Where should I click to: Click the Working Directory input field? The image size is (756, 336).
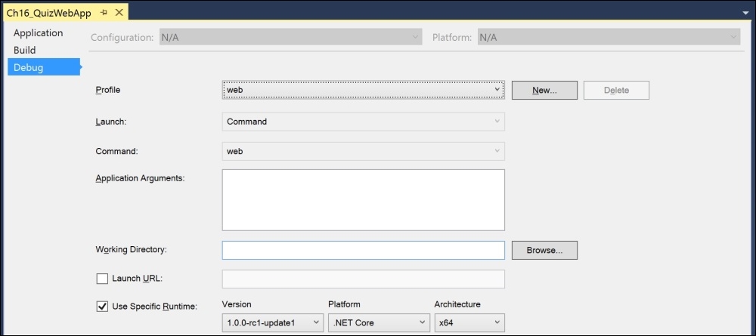coord(363,251)
